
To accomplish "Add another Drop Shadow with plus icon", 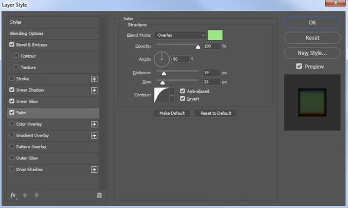I will click(94, 170).
